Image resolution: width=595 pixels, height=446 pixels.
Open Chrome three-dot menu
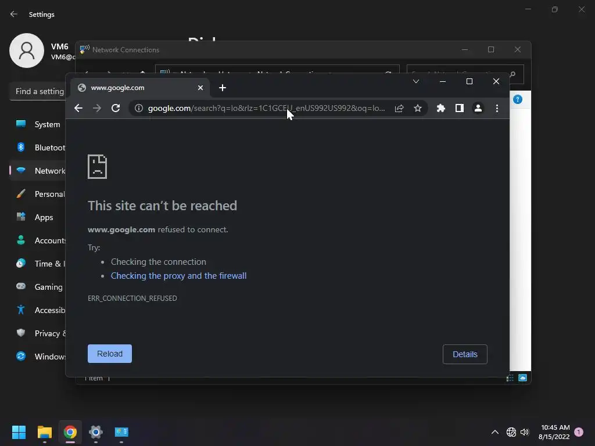497,109
